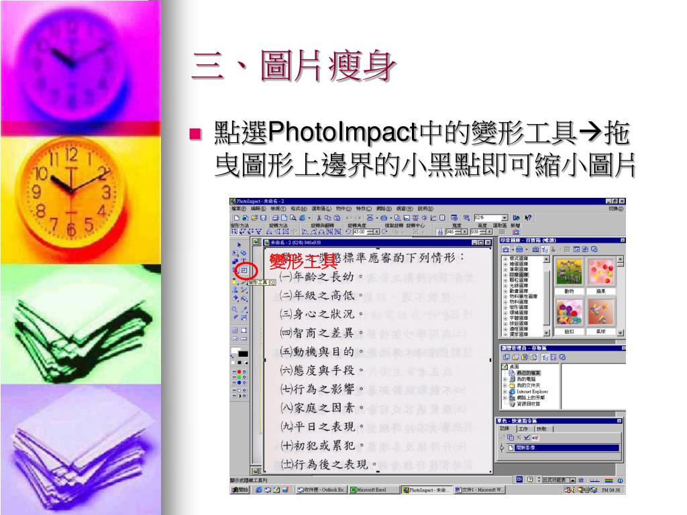Select 資源回收筒 in album manager tree
687x515 pixels.
(x=529, y=404)
